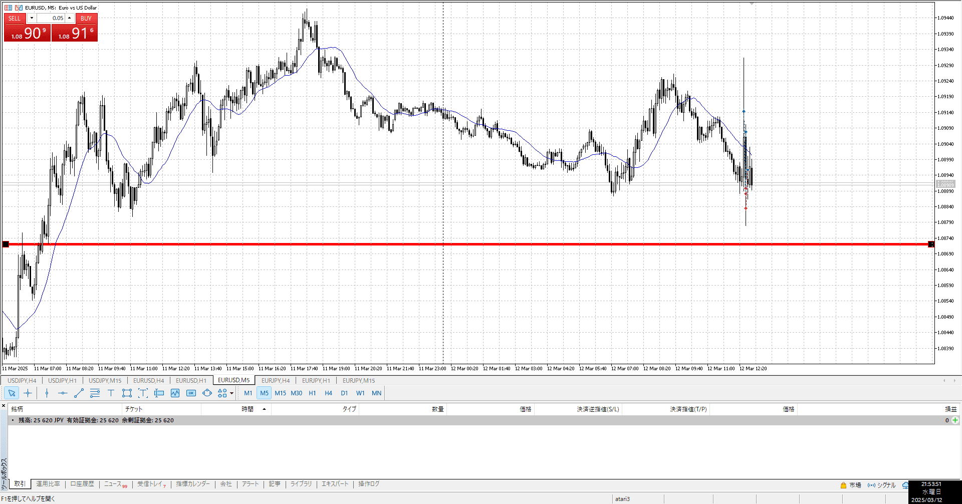Switch chart timeframe to H4
This screenshot has height=504, width=962.
[328, 393]
